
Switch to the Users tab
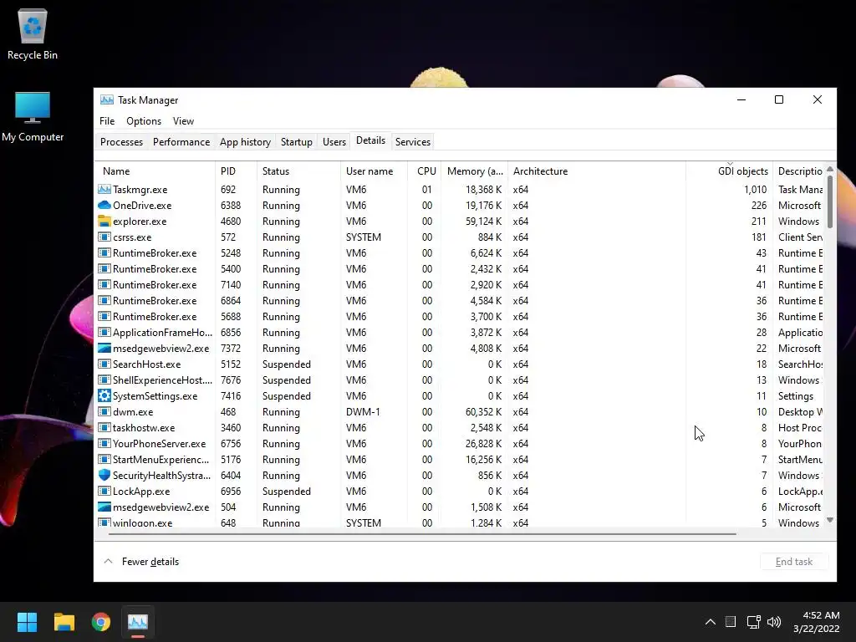click(x=334, y=142)
